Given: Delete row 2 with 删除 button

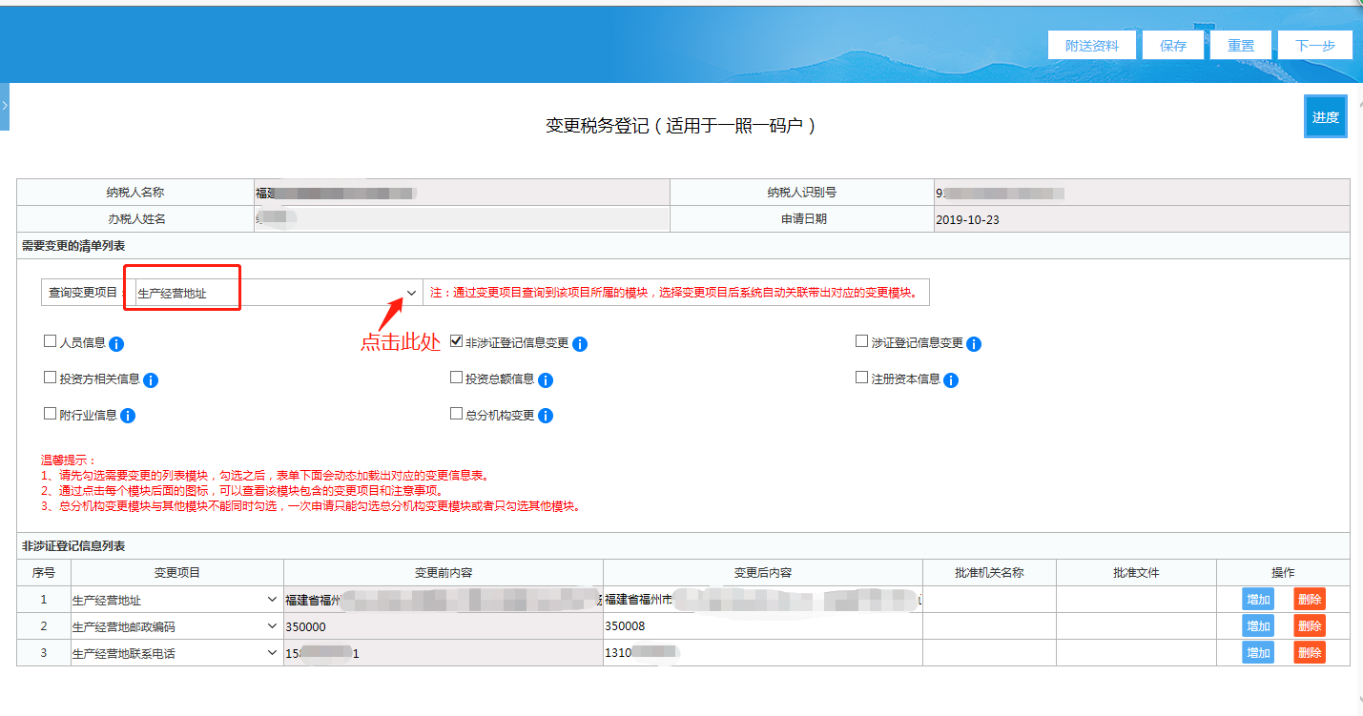Looking at the screenshot, I should click(1309, 626).
